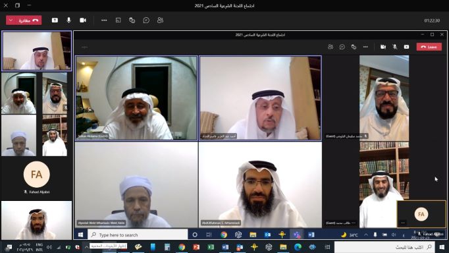Open participants icon in shared window toolbar

click(x=330, y=47)
